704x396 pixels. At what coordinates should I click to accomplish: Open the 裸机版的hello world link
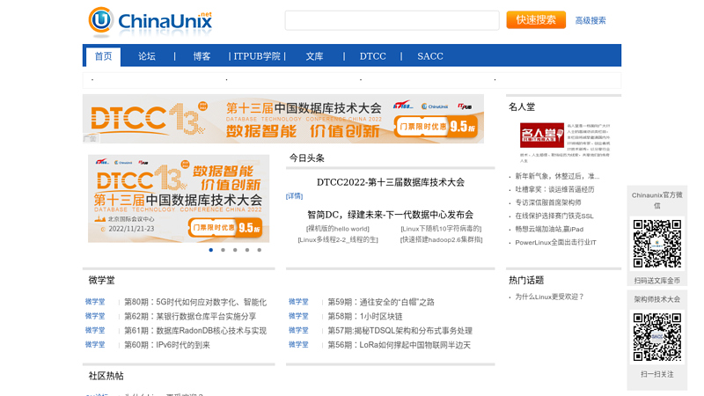(338, 229)
